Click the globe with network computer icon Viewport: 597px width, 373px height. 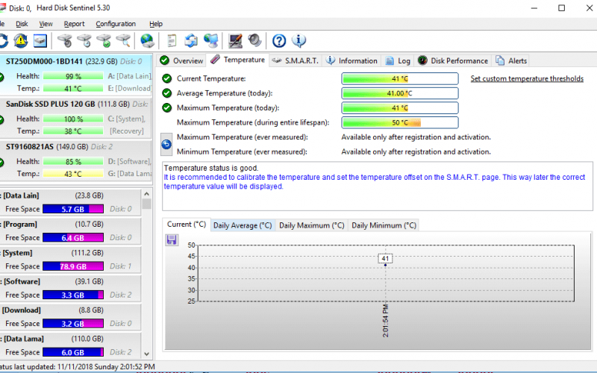(x=210, y=41)
